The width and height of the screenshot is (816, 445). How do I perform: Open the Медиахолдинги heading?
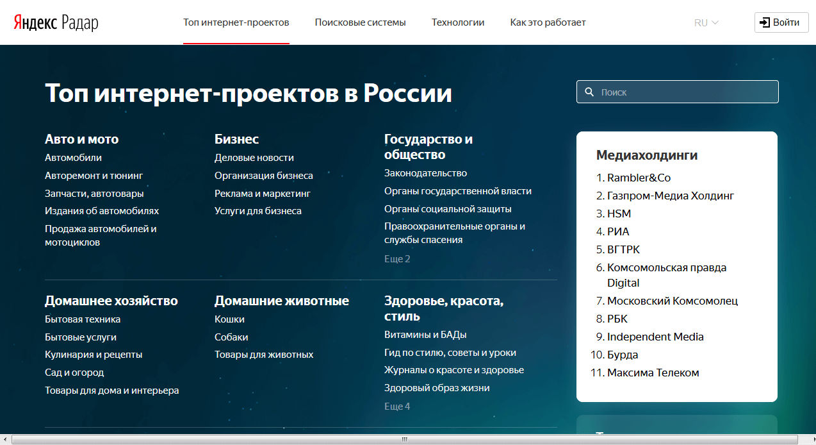coord(647,155)
